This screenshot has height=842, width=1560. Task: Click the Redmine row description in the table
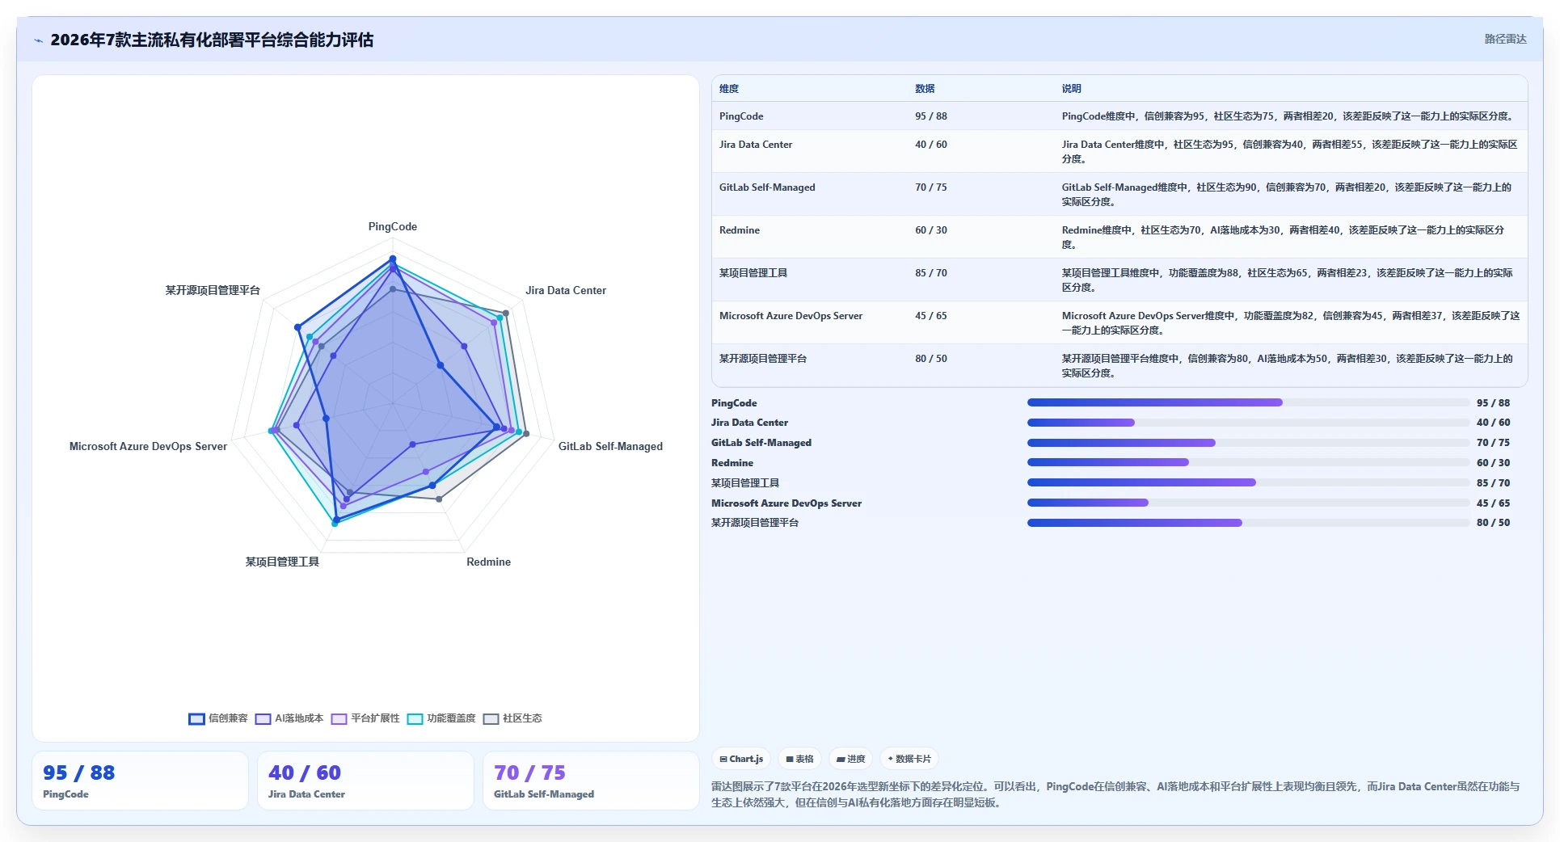pos(1284,238)
